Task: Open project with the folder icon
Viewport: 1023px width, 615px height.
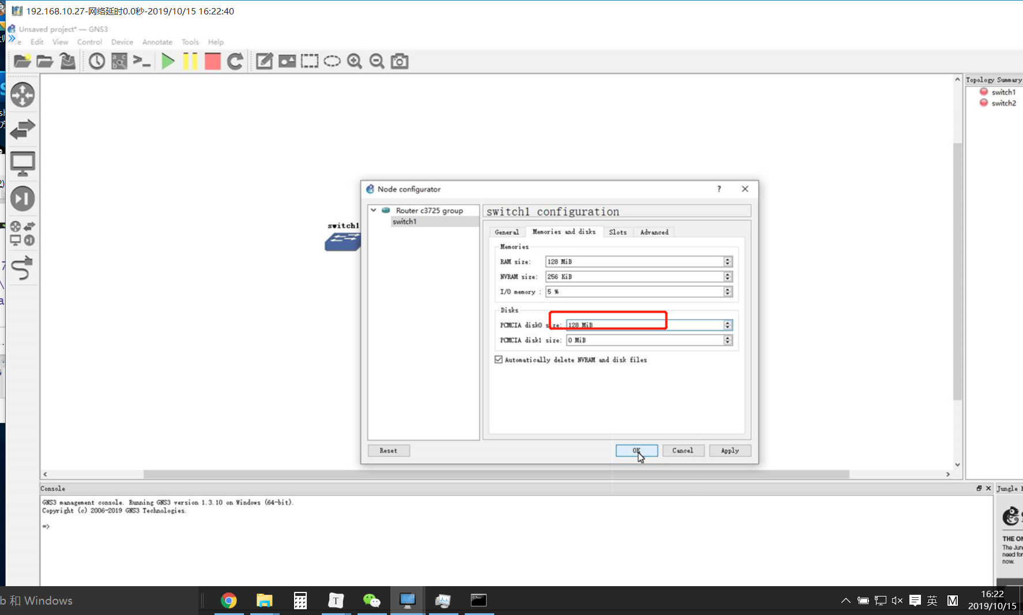Action: [x=44, y=61]
